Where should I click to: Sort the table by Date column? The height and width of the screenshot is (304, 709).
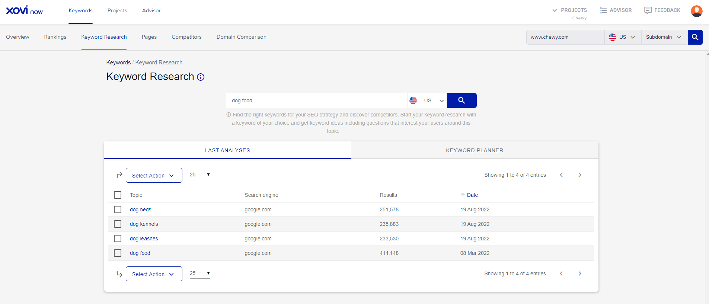[x=473, y=195]
